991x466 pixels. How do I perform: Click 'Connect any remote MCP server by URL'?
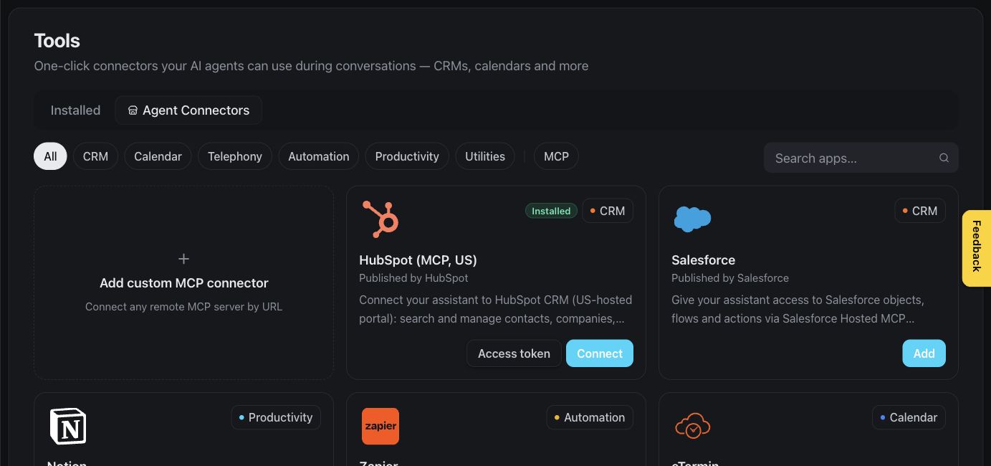point(183,307)
